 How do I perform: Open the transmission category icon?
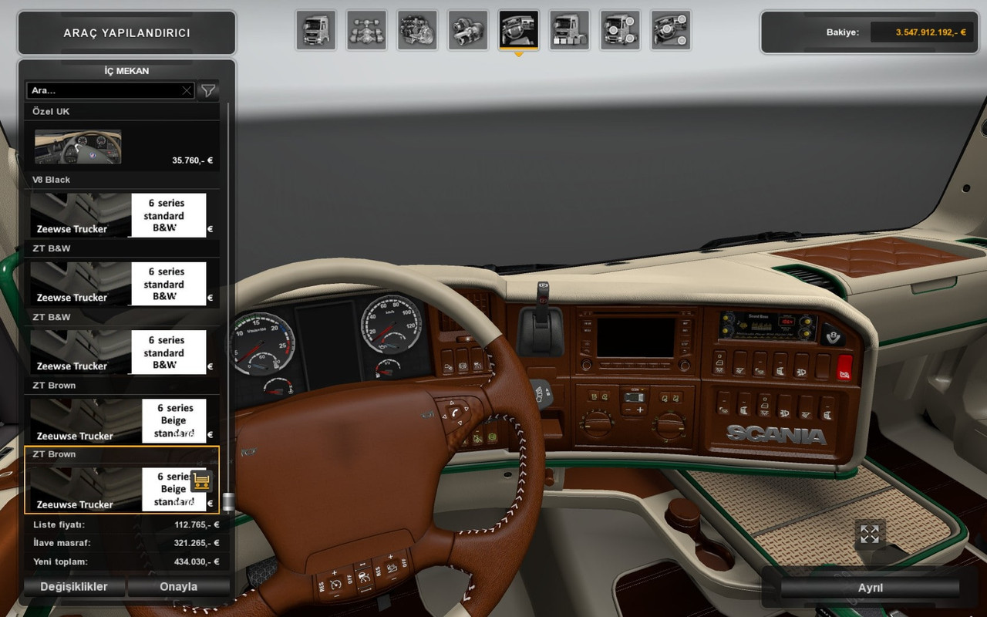coord(468,30)
